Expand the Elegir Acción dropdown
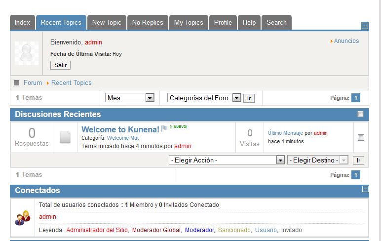381x241 pixels. point(227,160)
